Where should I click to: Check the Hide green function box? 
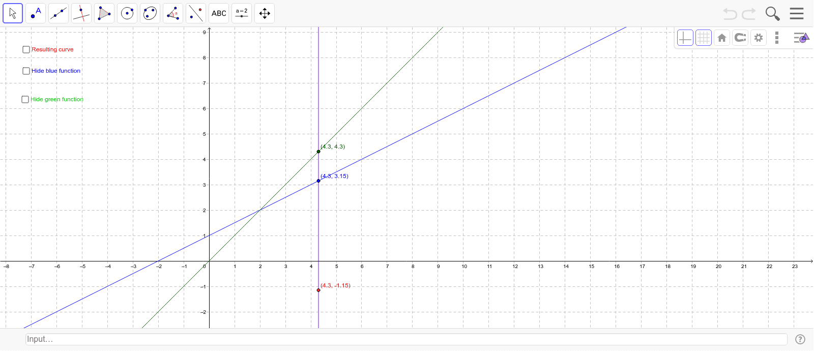[x=25, y=99]
